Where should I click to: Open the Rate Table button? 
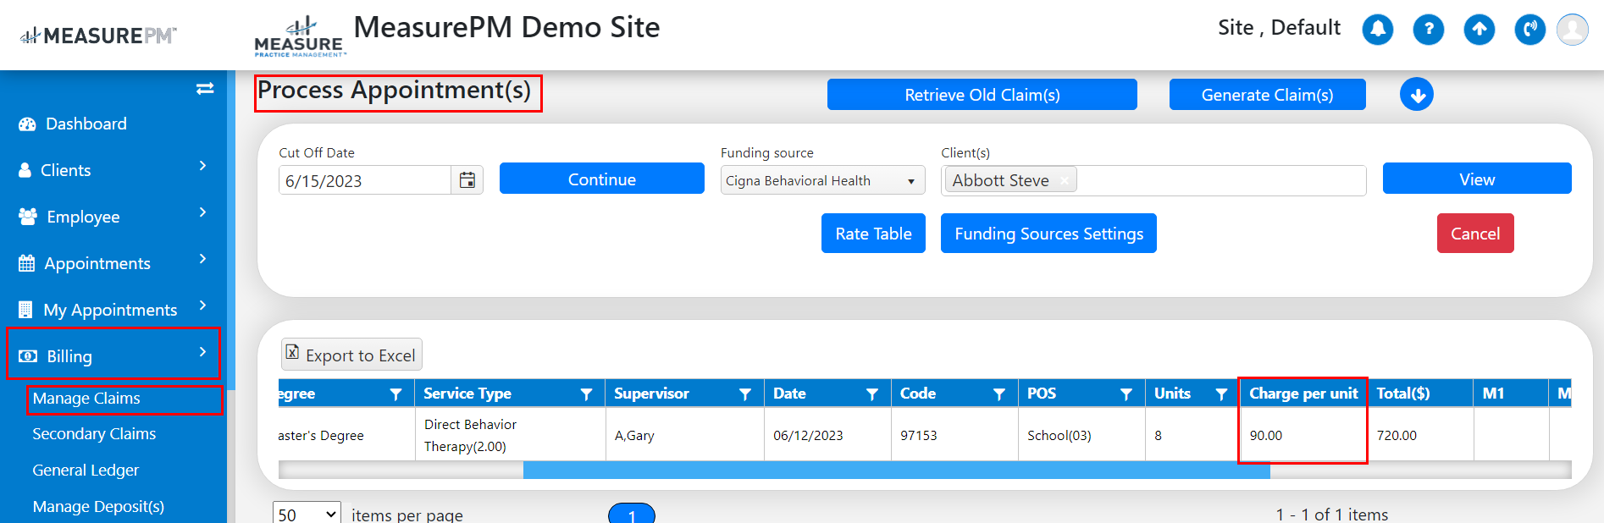(873, 234)
